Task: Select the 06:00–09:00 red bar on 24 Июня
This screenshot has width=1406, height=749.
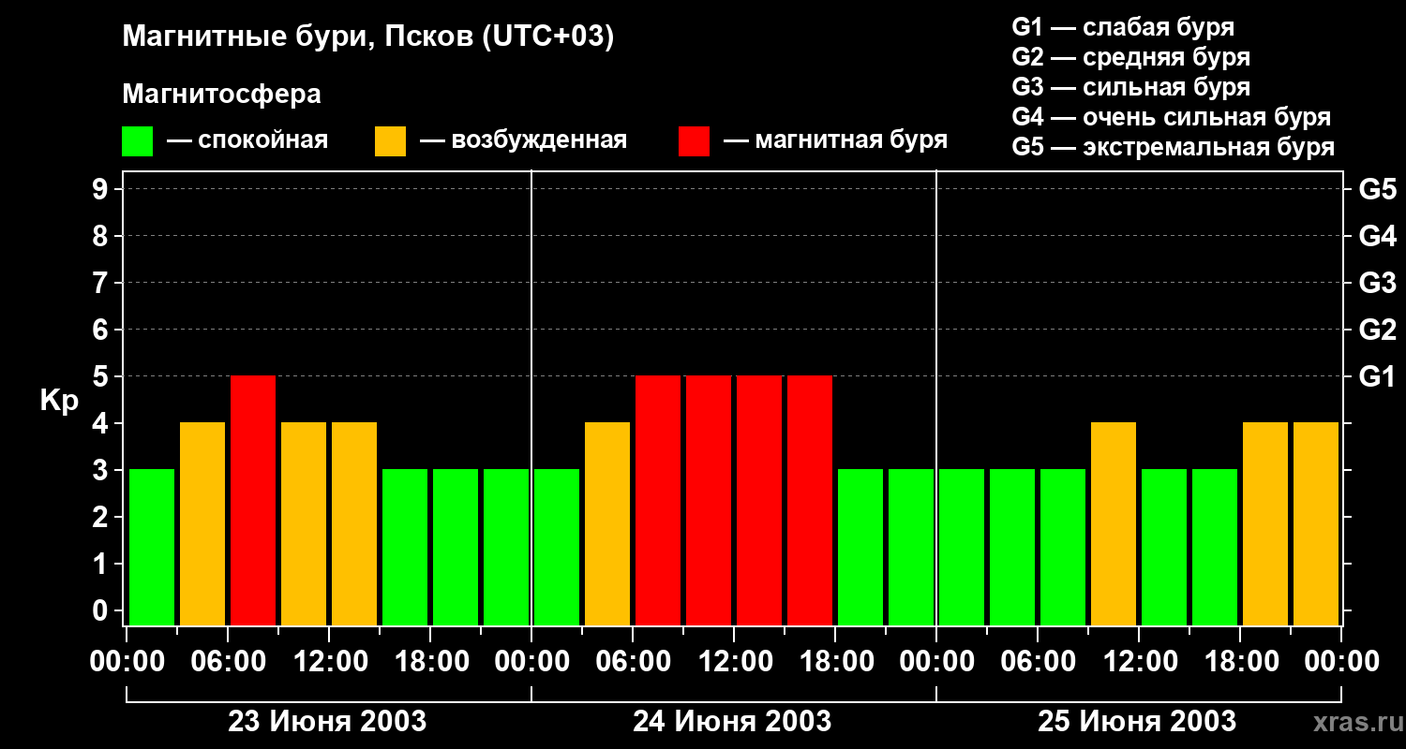Action: pyautogui.click(x=658, y=500)
